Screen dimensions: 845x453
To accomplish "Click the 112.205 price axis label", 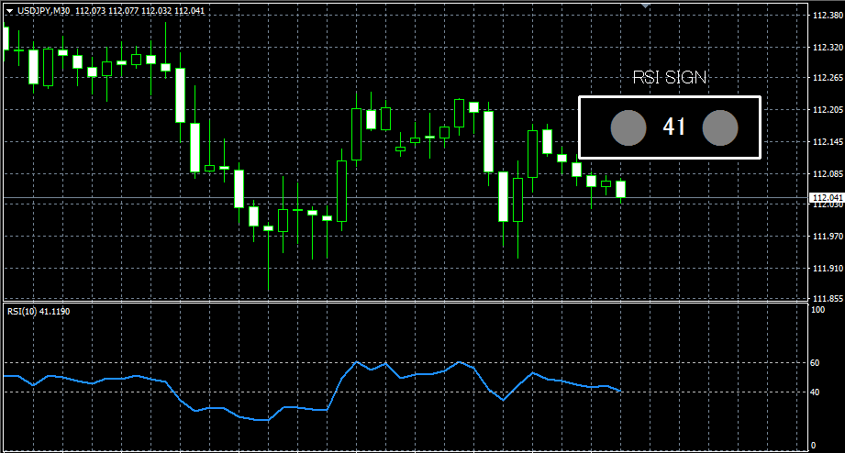I will click(x=827, y=110).
